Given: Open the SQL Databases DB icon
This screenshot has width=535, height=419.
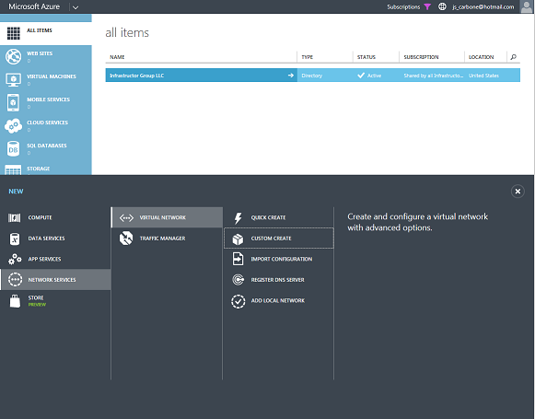Looking at the screenshot, I should tap(13, 149).
